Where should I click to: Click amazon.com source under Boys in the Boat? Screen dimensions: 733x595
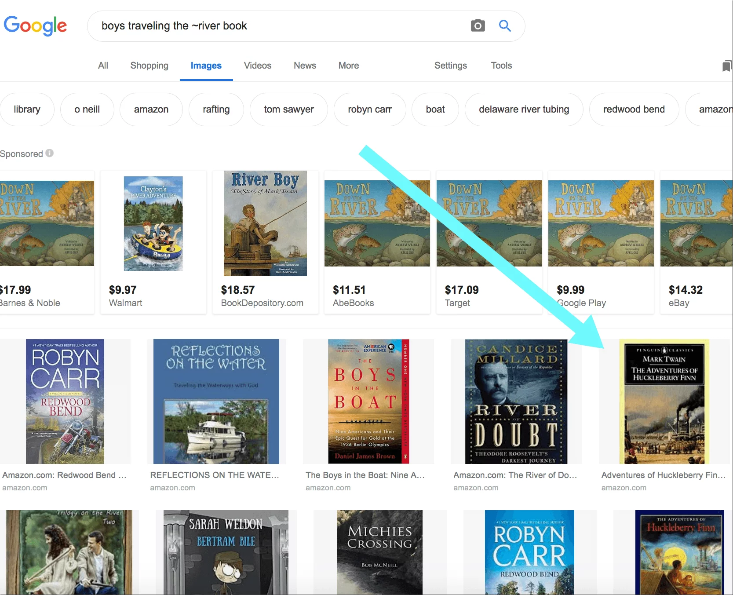click(x=328, y=488)
